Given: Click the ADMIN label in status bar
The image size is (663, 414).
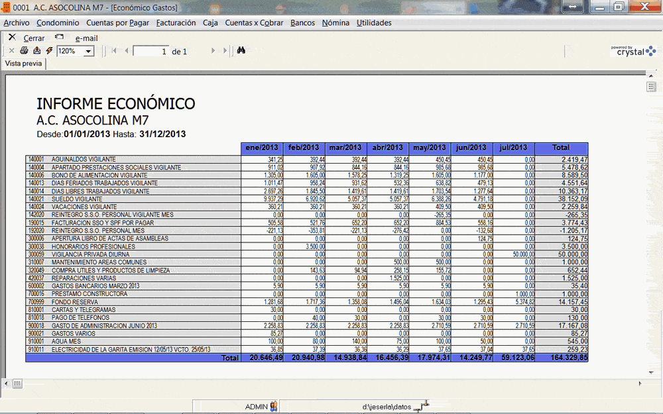Looking at the screenshot, I should click(257, 407).
